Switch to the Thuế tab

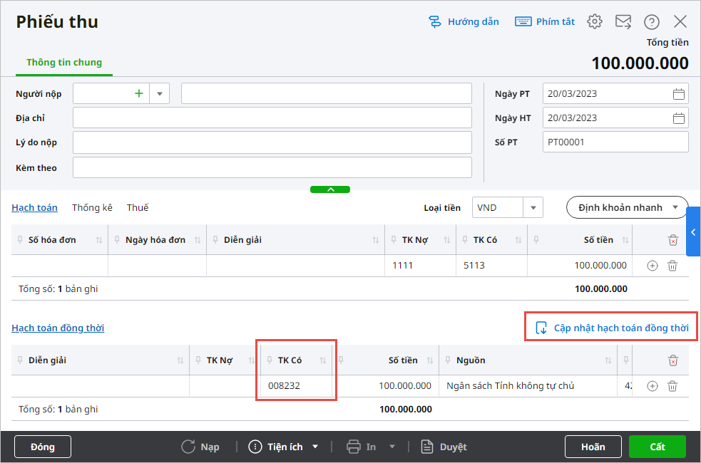coord(137,207)
